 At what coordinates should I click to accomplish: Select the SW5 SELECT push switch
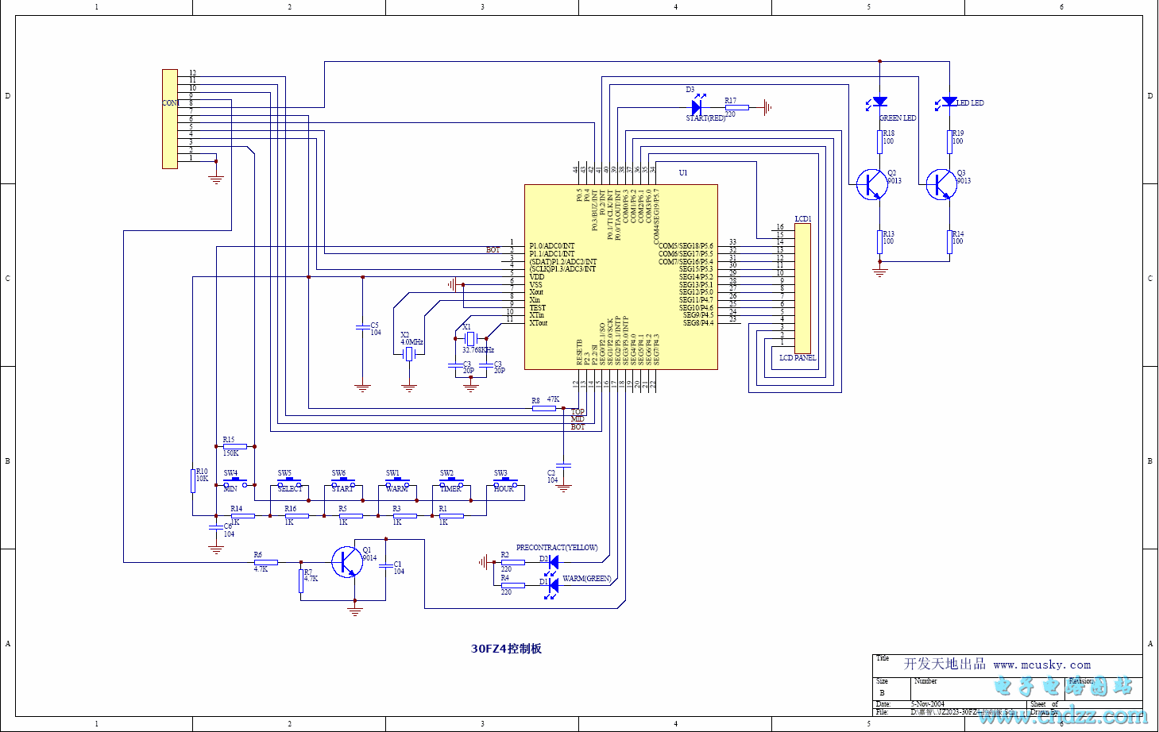click(x=289, y=483)
